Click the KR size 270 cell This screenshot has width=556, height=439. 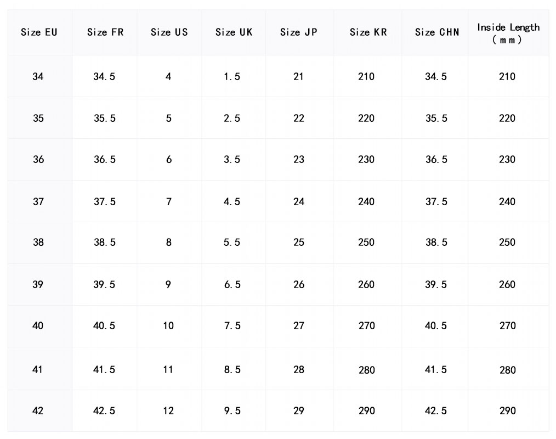(x=366, y=326)
